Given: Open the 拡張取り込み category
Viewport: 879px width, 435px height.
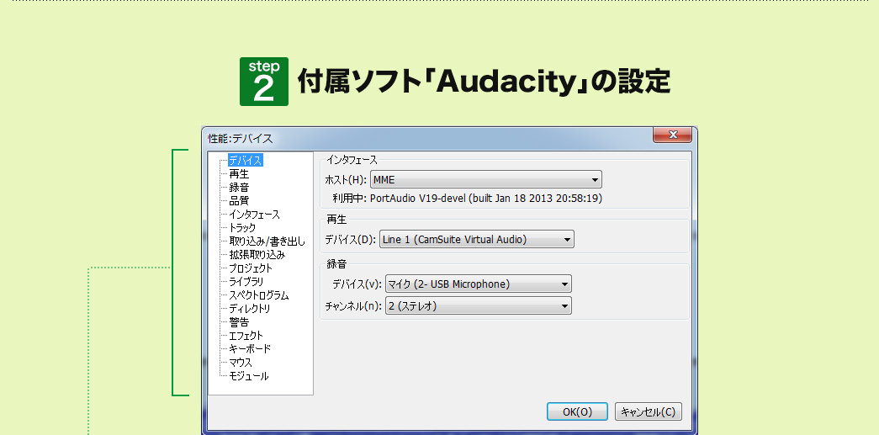Looking at the screenshot, I should tap(257, 254).
